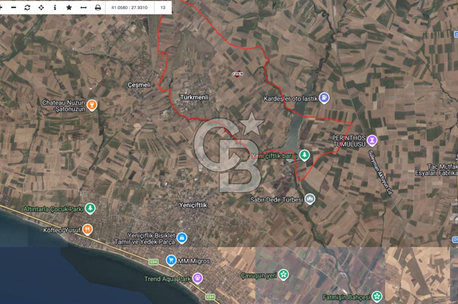458x304 pixels.
Task: Open the Köfteci Yusuf restaurant marker
Action: point(87,229)
